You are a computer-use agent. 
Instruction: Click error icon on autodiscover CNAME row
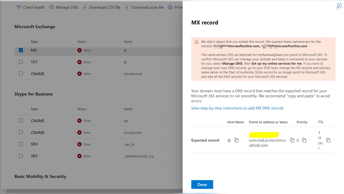[79, 74]
